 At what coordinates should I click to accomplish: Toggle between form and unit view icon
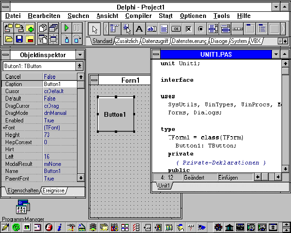click(x=43, y=39)
